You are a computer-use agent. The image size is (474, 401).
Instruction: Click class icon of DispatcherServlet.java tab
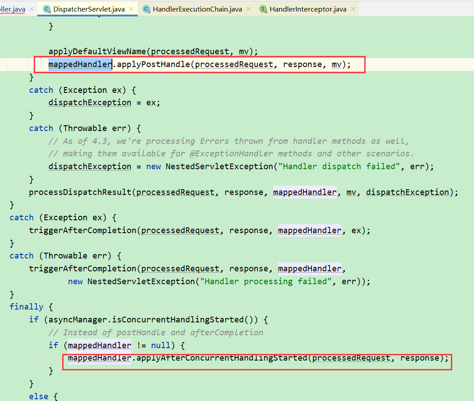47,9
